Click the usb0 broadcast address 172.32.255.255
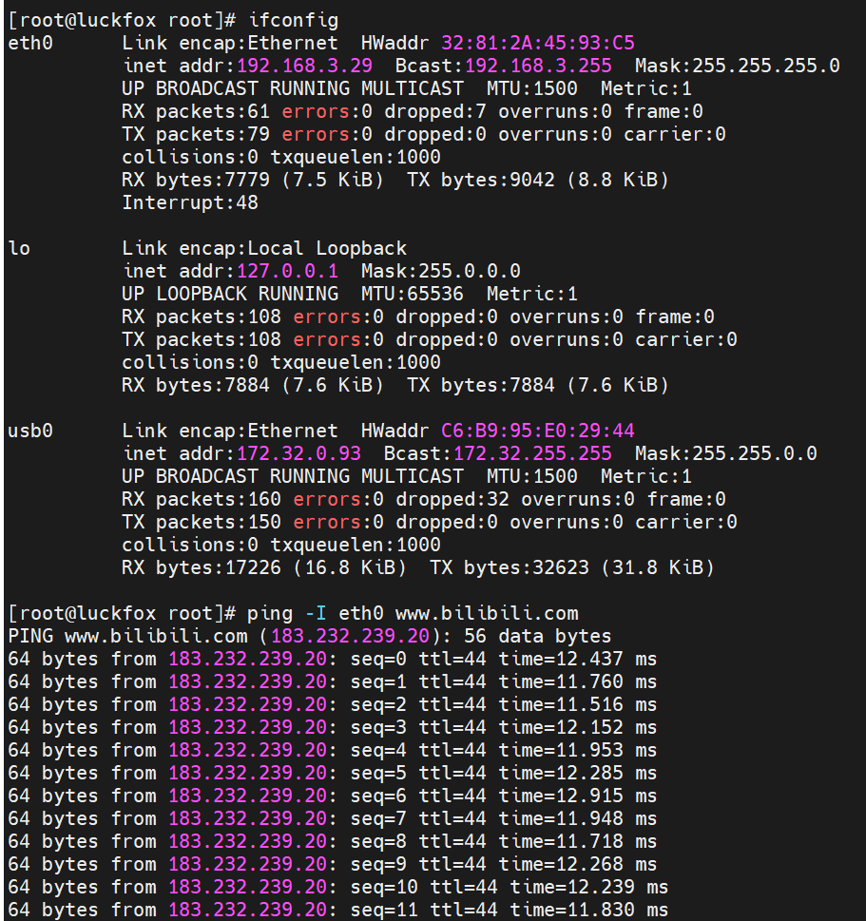This screenshot has height=921, width=866. point(532,453)
